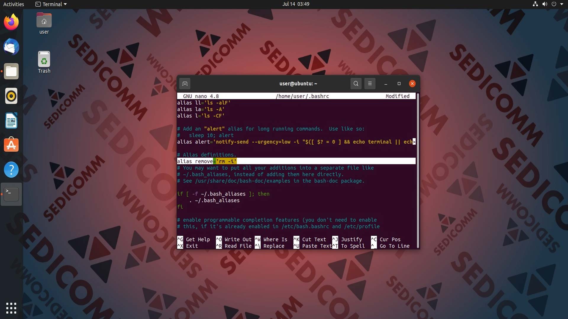The image size is (568, 319).
Task: Open the Help icon in dock
Action: (11, 170)
